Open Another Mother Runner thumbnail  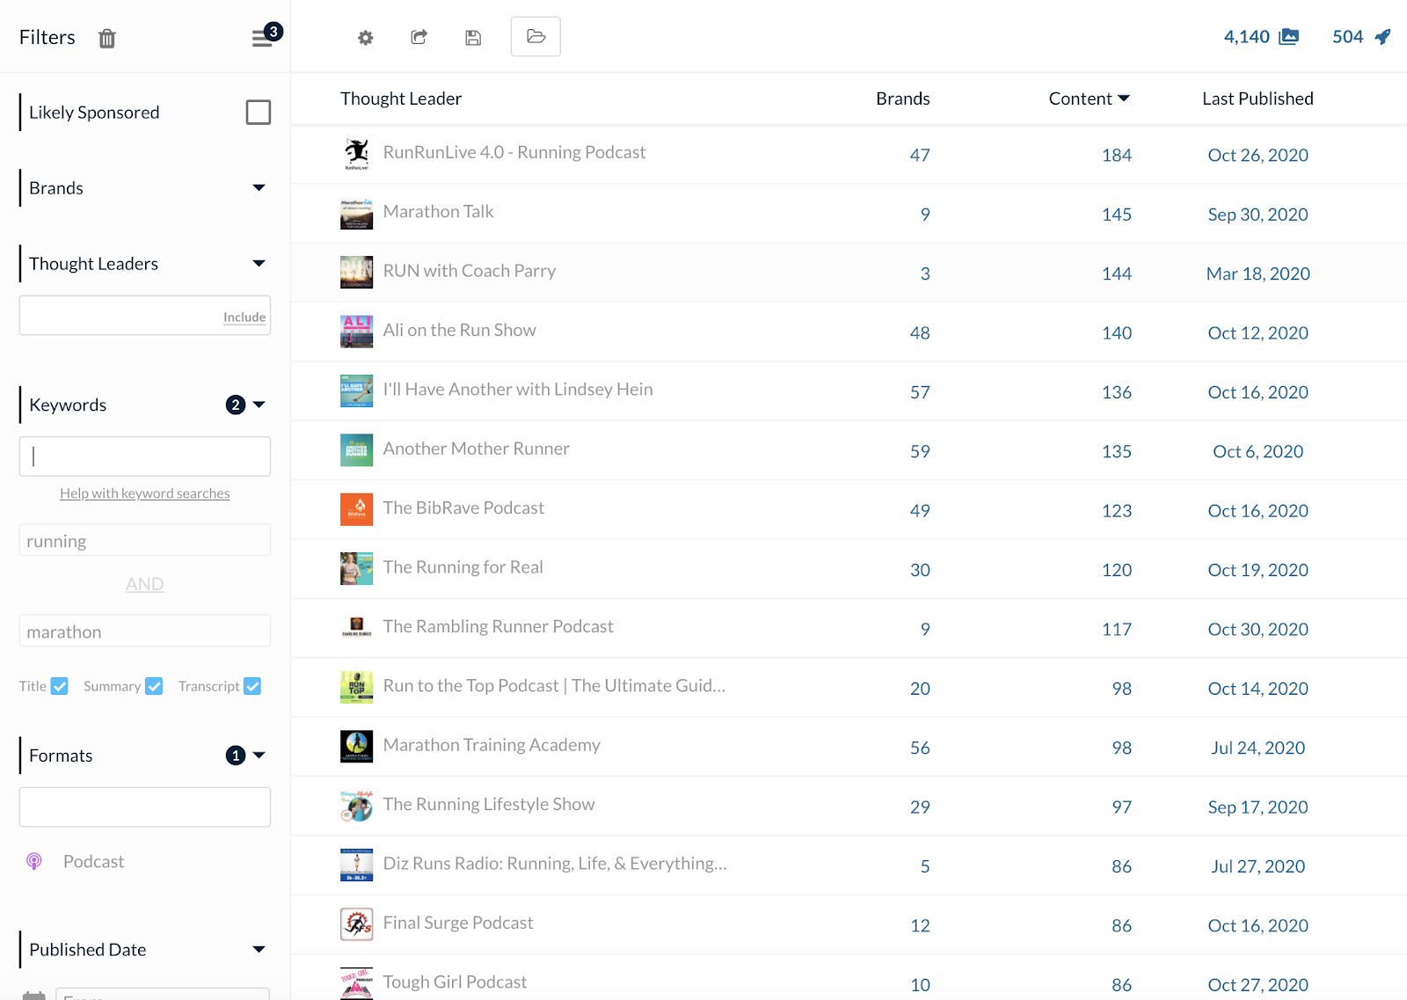356,450
